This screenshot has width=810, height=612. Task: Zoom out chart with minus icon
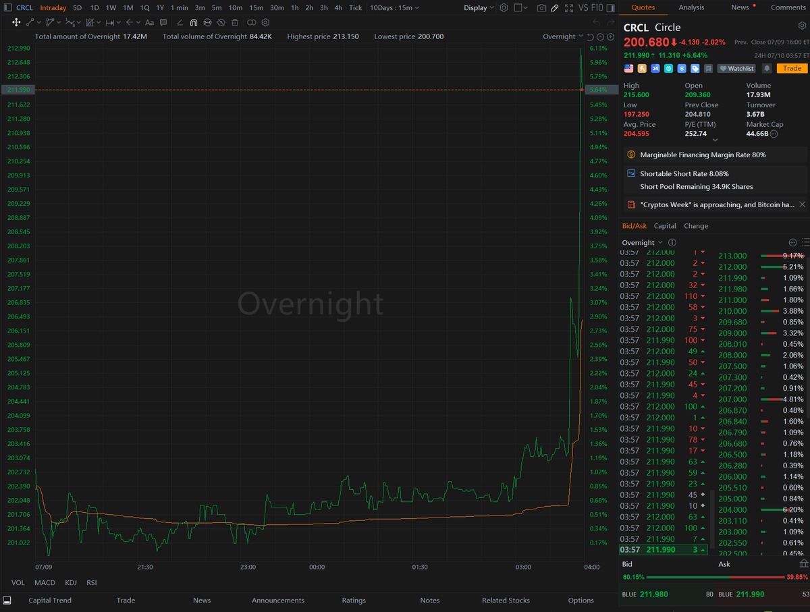coord(600,36)
